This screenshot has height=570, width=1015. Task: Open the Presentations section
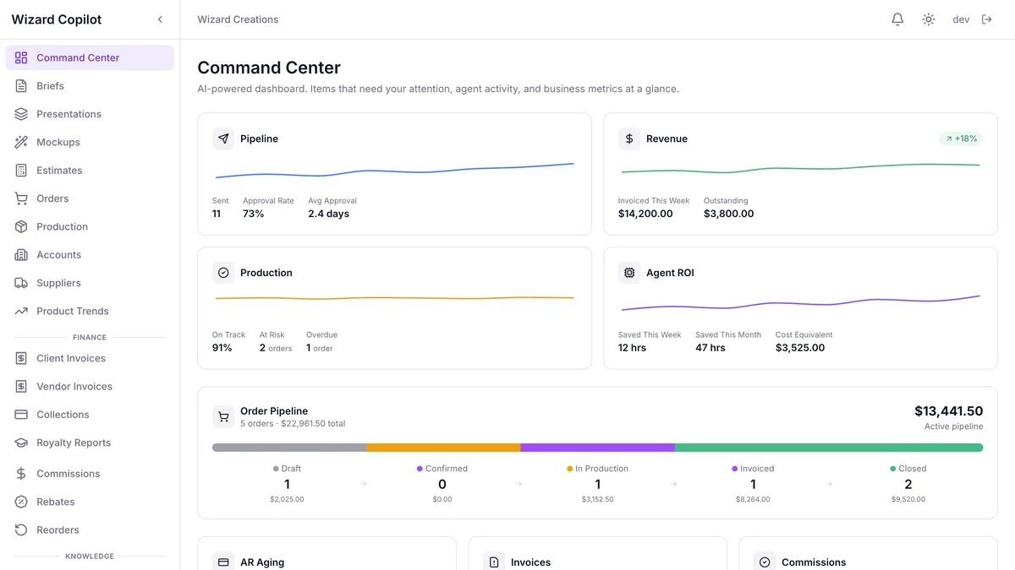coord(90,114)
